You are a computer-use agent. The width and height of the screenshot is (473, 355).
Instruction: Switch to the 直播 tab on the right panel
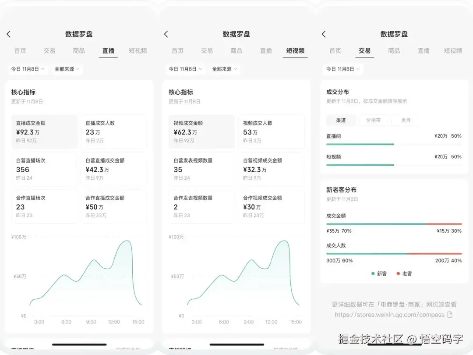coord(423,50)
